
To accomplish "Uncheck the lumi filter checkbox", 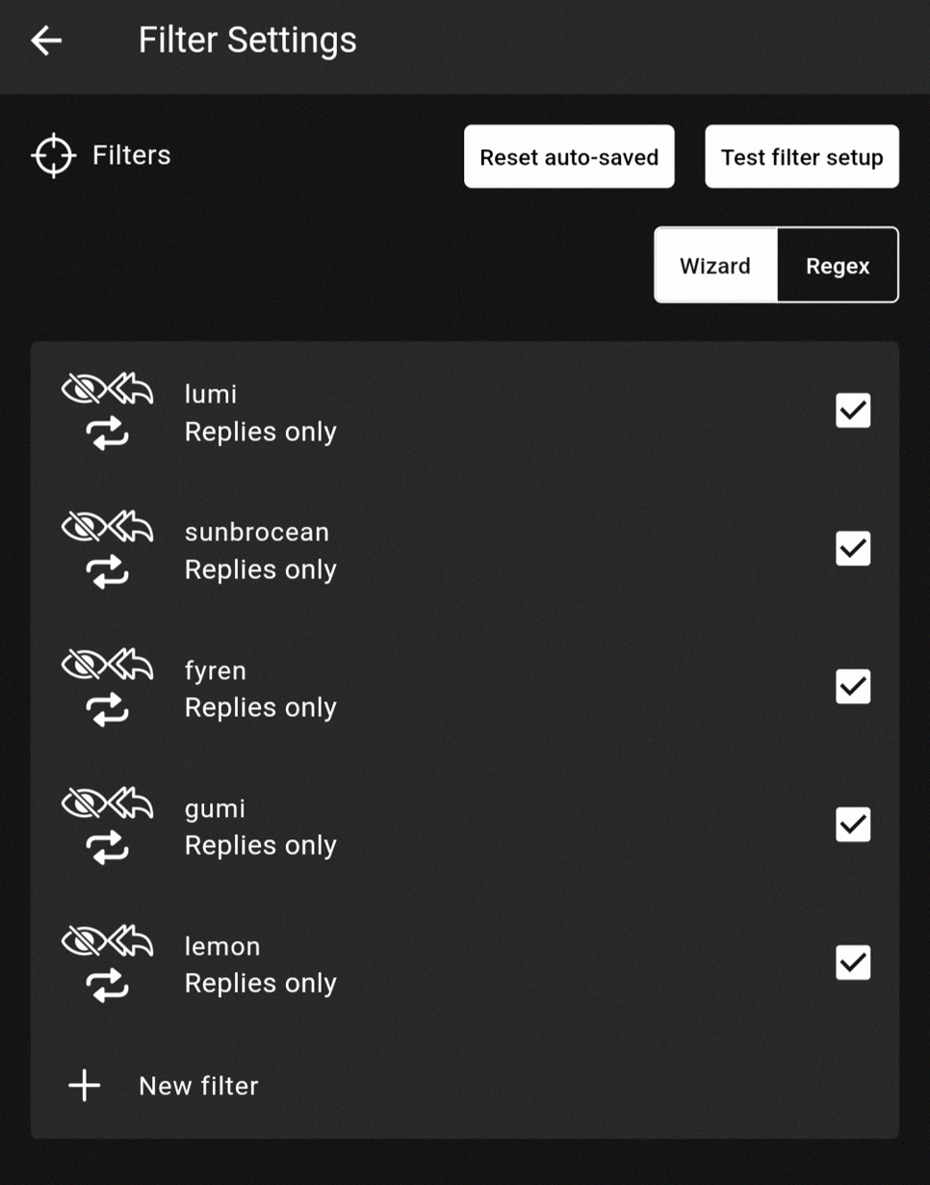I will tap(853, 410).
